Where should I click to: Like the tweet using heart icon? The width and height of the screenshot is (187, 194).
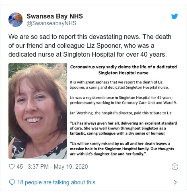(12, 167)
